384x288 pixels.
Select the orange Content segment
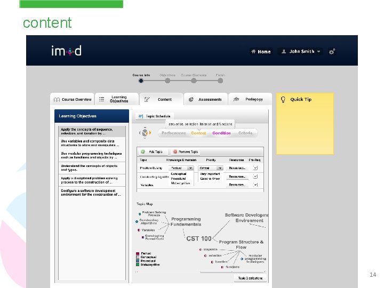pyautogui.click(x=198, y=133)
